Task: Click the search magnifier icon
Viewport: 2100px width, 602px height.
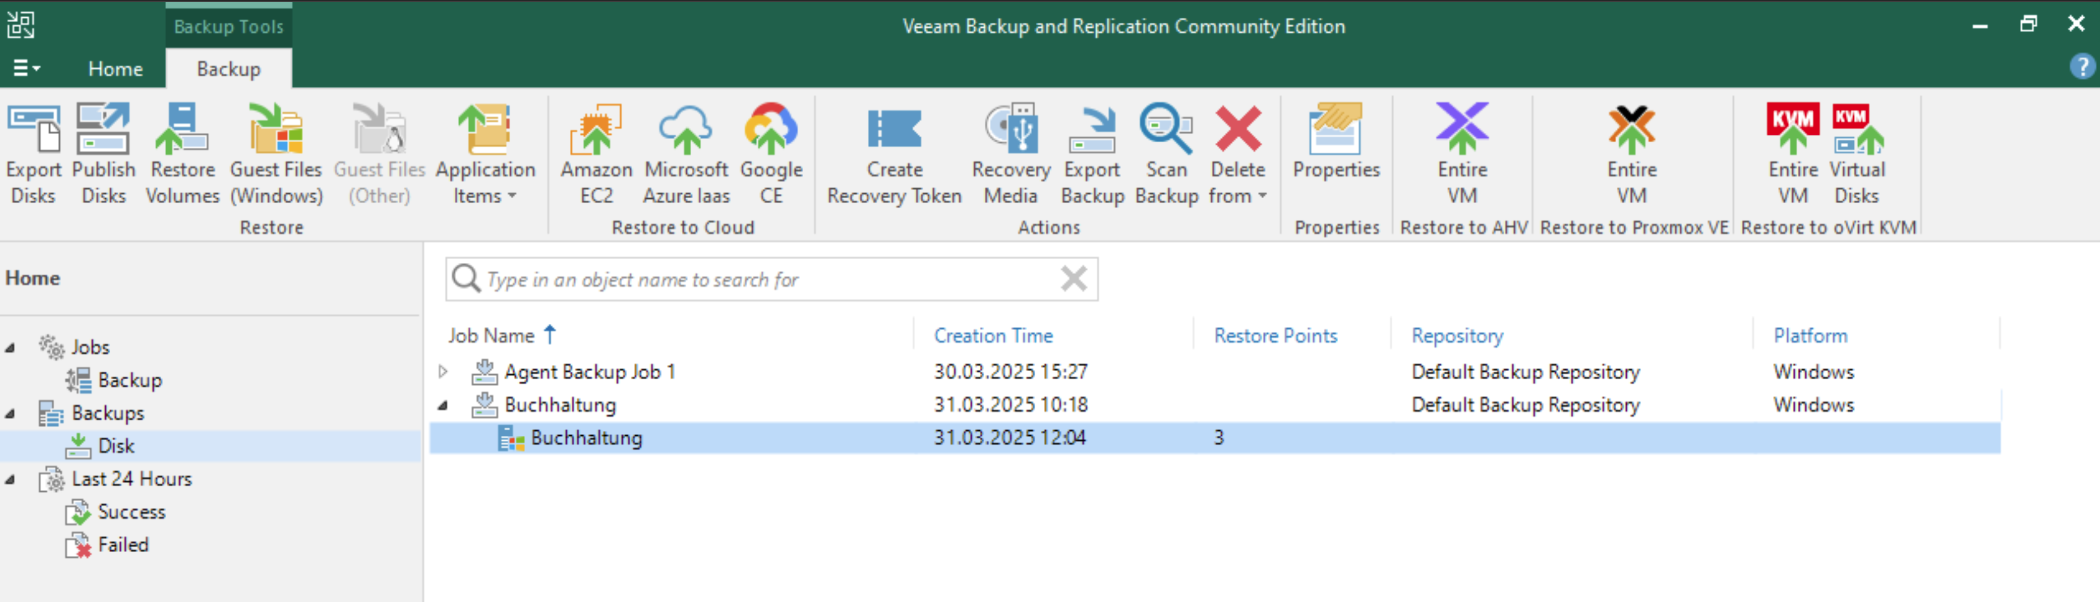Action: 465,279
